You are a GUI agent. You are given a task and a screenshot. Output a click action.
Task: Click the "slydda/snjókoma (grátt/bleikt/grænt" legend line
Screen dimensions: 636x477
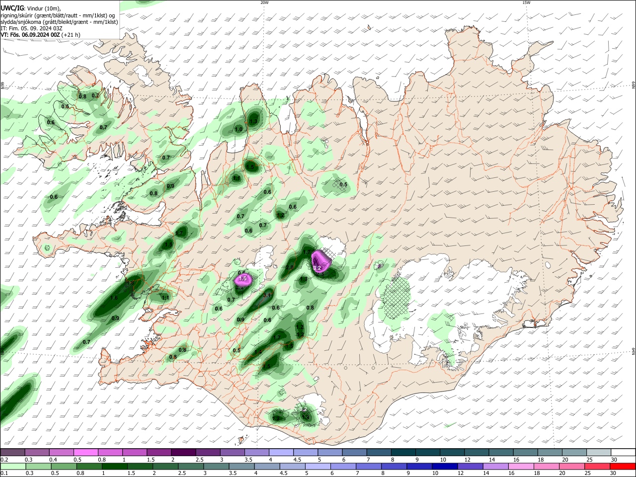[59, 22]
